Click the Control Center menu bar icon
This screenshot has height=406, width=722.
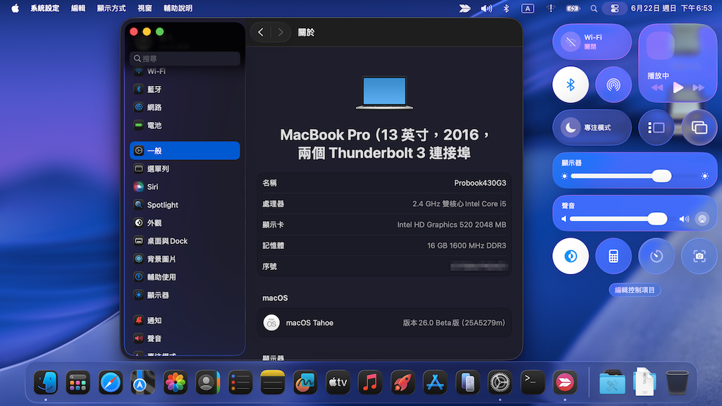(x=615, y=8)
